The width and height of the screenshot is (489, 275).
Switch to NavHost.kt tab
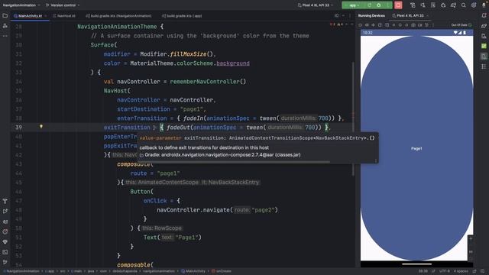64,15
